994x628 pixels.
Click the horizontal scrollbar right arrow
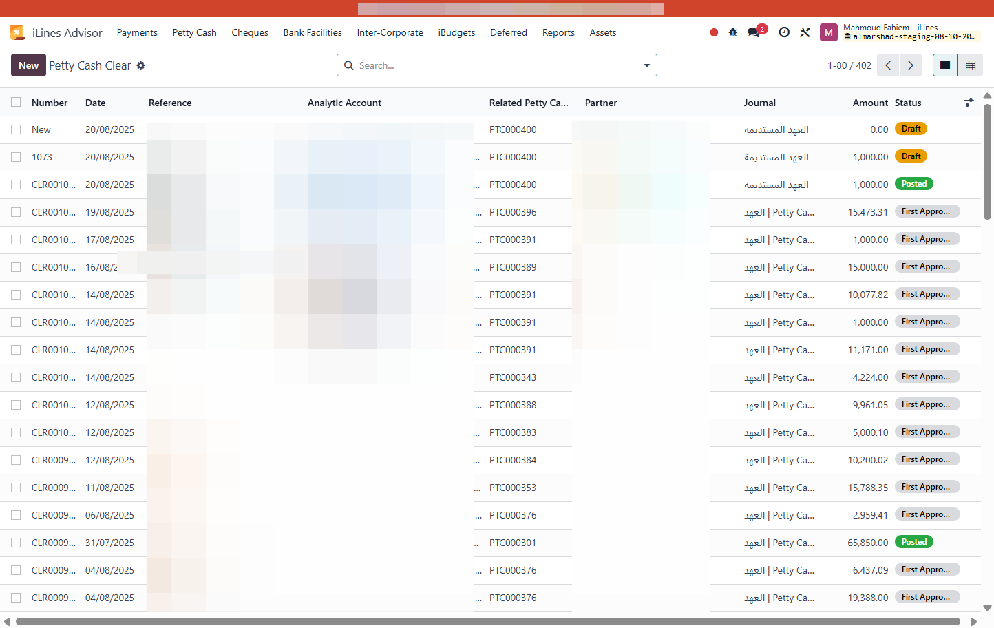(973, 622)
